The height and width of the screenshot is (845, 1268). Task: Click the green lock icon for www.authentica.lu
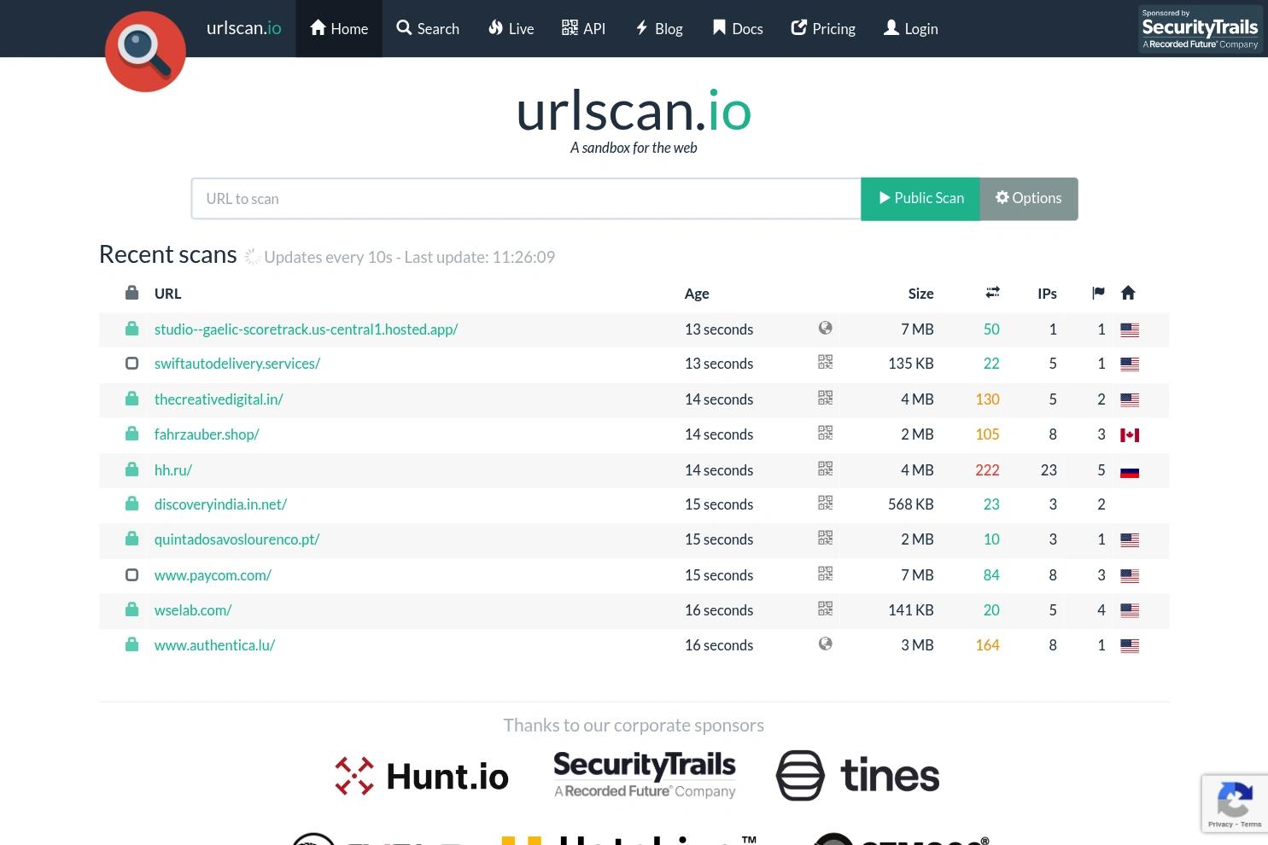point(131,644)
